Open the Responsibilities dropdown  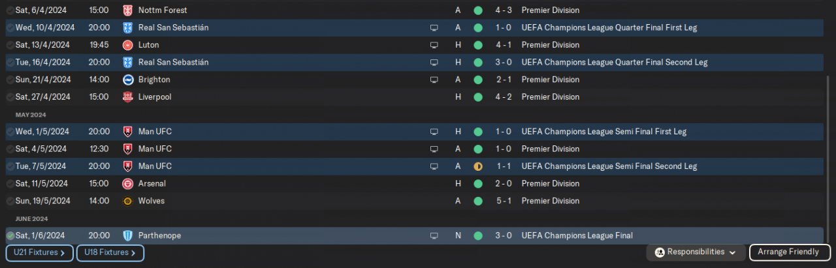tap(696, 252)
